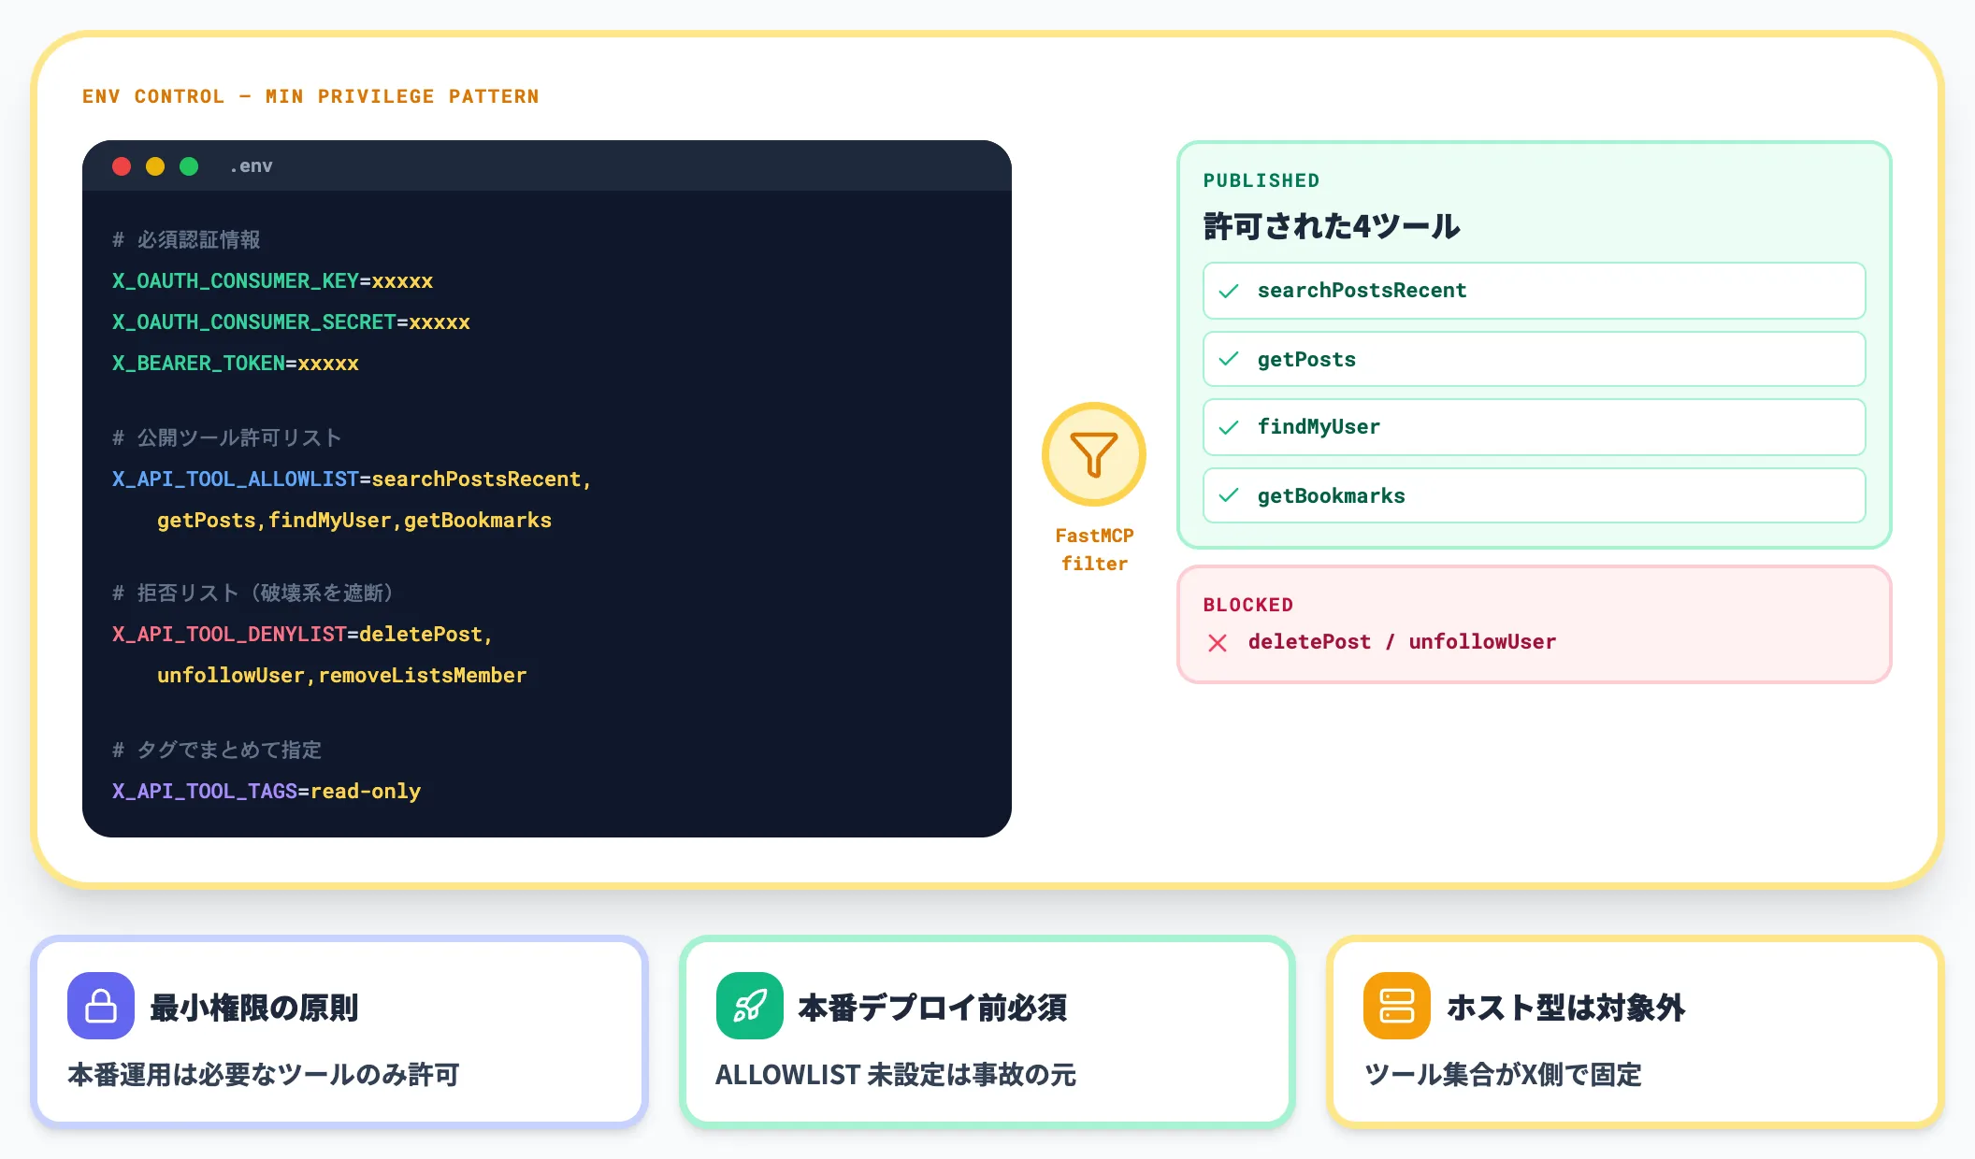Click the checkmark next to findMyUser
This screenshot has width=1975, height=1159.
(1229, 427)
